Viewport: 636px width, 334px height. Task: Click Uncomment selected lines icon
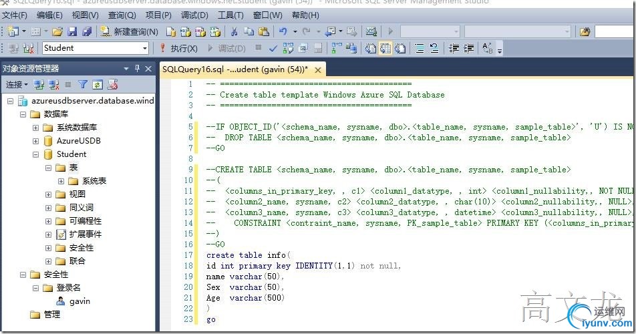(434, 49)
